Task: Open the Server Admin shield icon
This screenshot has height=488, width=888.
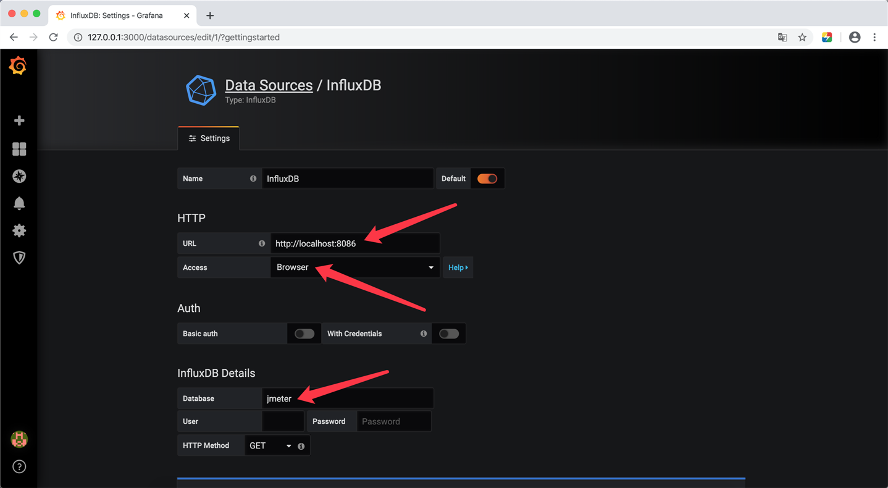Action: point(19,258)
